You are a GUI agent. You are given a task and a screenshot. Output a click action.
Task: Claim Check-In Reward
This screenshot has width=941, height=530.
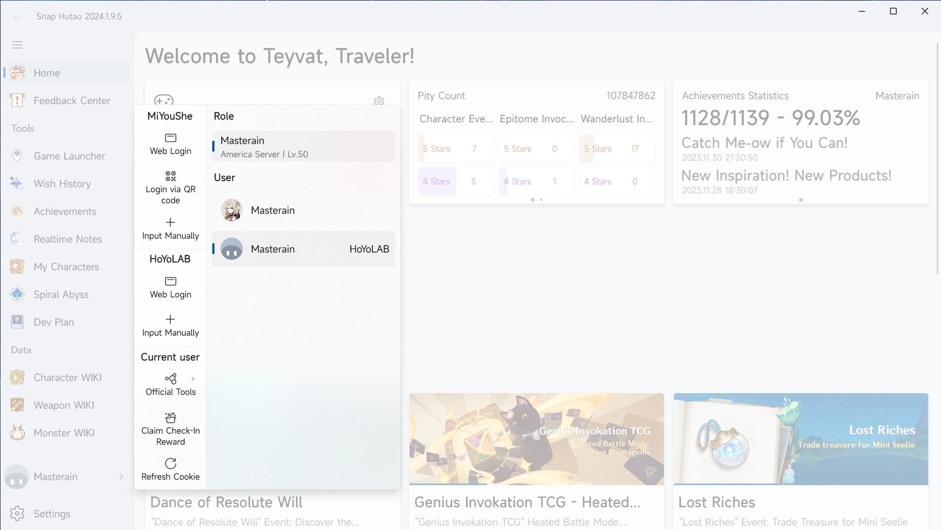(171, 429)
